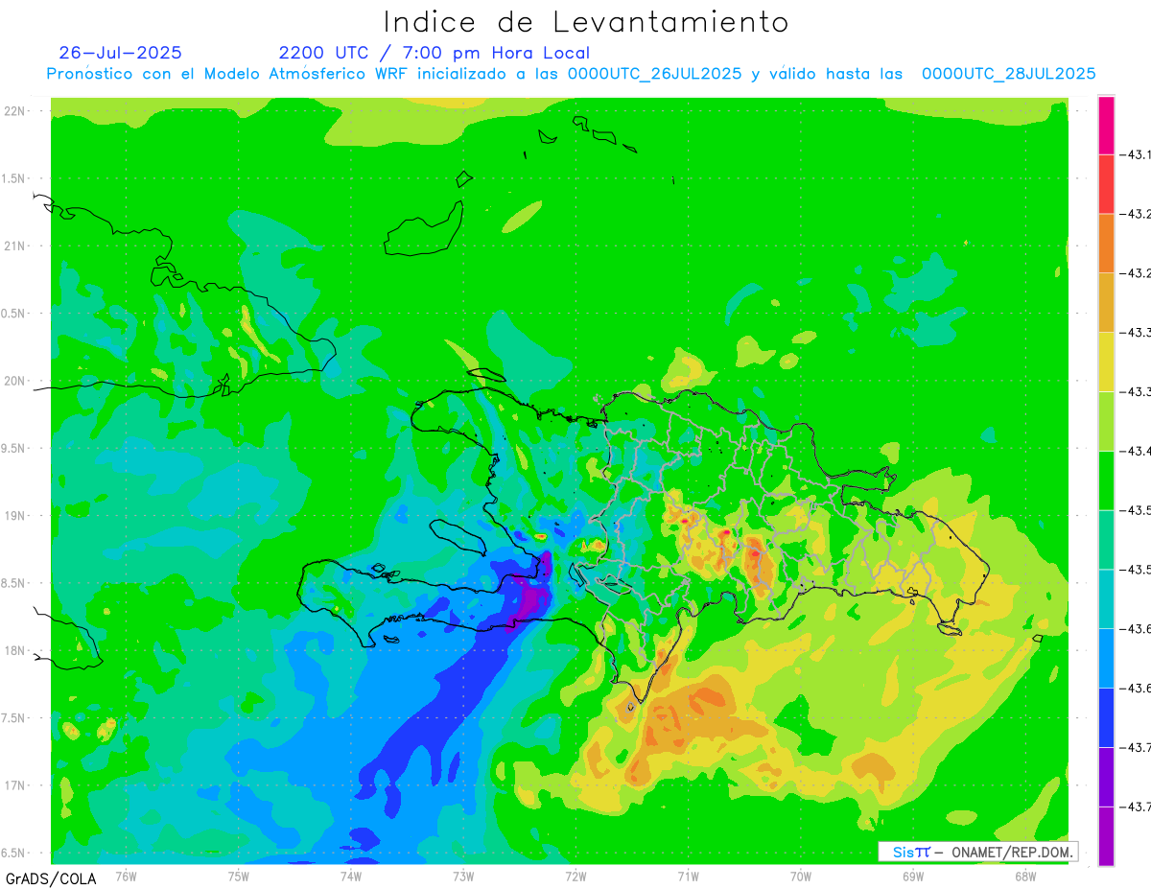Click the "21N" latitude label
The image size is (1151, 889).
pyautogui.click(x=16, y=246)
